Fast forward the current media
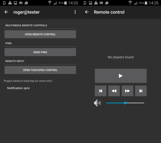The width and height of the screenshot is (161, 143). (x=128, y=91)
